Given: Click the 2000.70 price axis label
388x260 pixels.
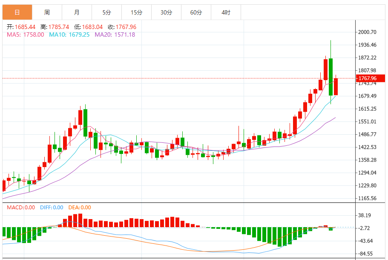Looking at the screenshot, I should click(367, 32).
